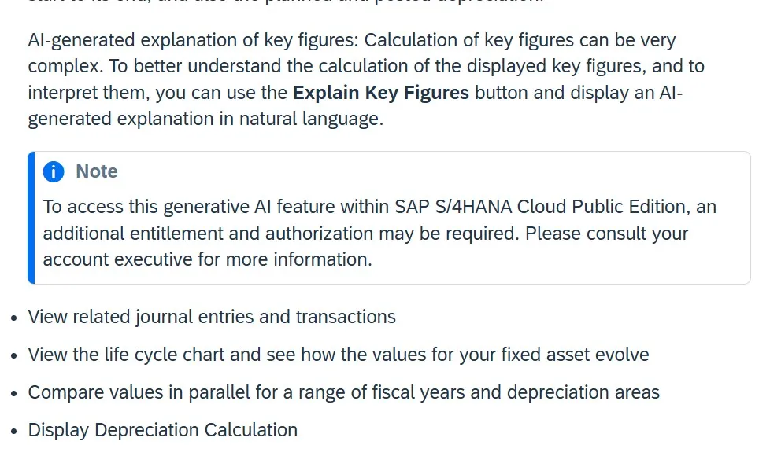Click the bullet dot before Compare values in parallel
The height and width of the screenshot is (456, 770).
[x=13, y=393]
